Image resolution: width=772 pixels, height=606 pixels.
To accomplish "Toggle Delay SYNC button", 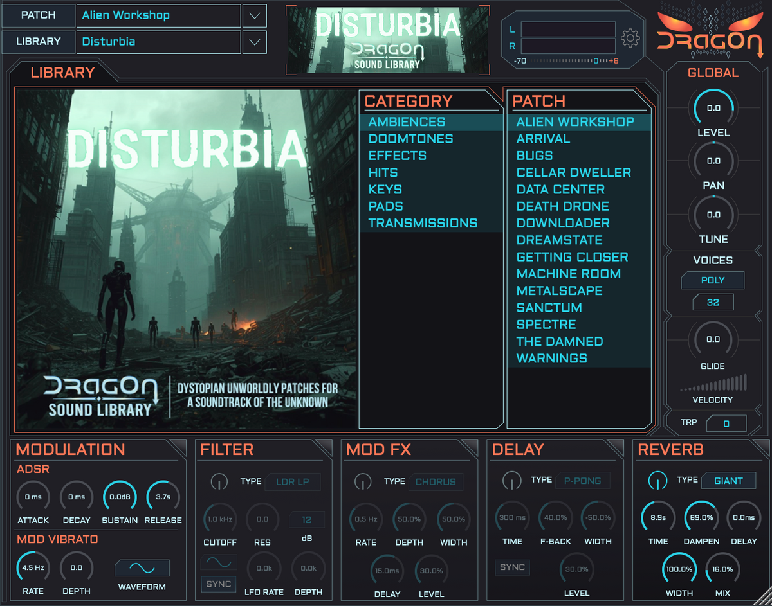I will coord(513,567).
